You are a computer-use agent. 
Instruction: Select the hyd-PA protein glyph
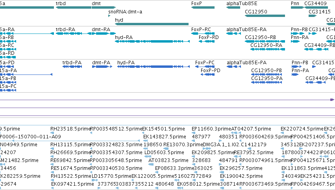click(x=154, y=67)
